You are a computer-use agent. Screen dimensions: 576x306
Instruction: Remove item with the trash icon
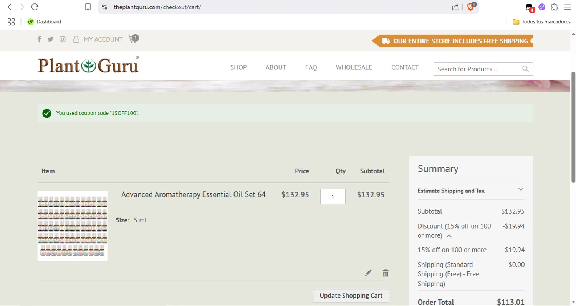(386, 273)
